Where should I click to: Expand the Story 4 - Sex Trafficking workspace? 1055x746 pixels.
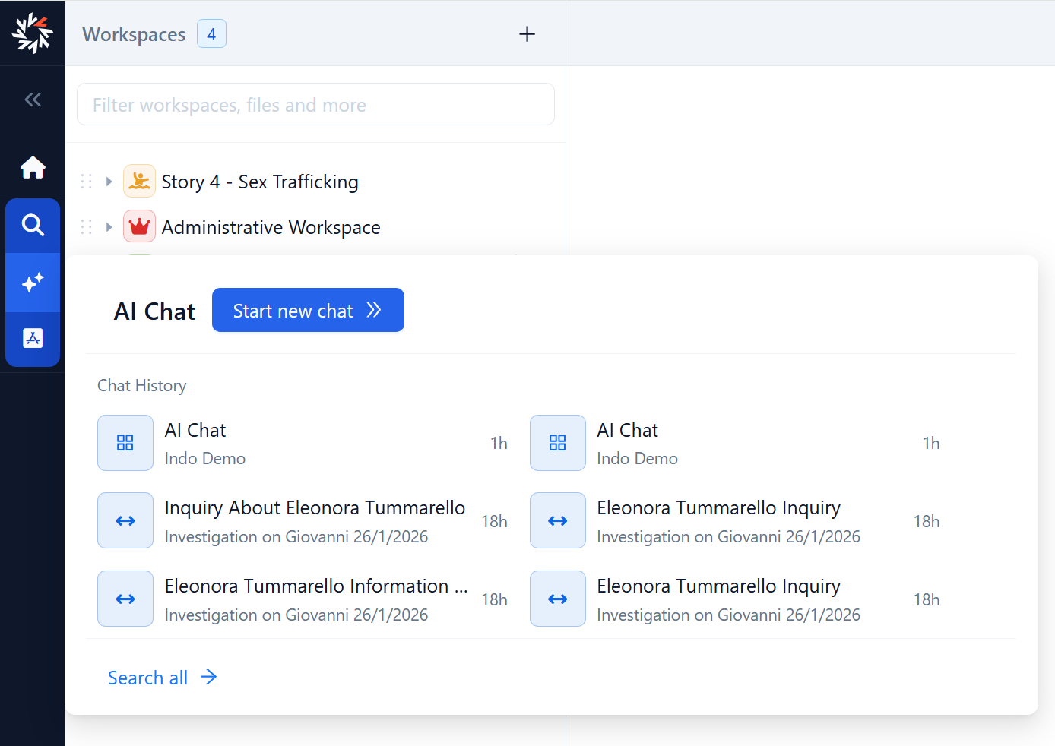coord(109,182)
